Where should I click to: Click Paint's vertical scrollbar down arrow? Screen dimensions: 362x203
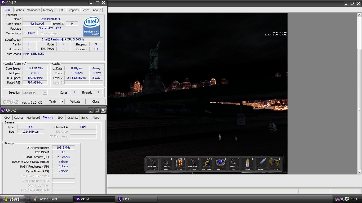pos(359,172)
